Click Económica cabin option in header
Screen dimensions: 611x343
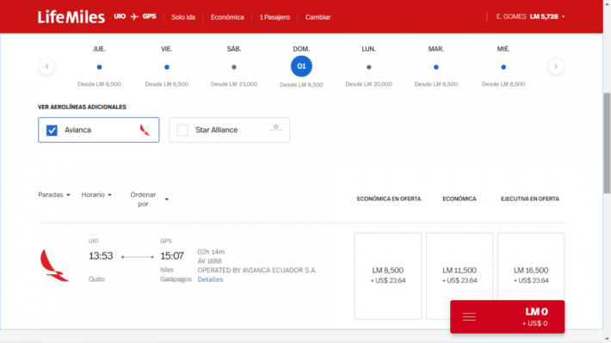[227, 17]
